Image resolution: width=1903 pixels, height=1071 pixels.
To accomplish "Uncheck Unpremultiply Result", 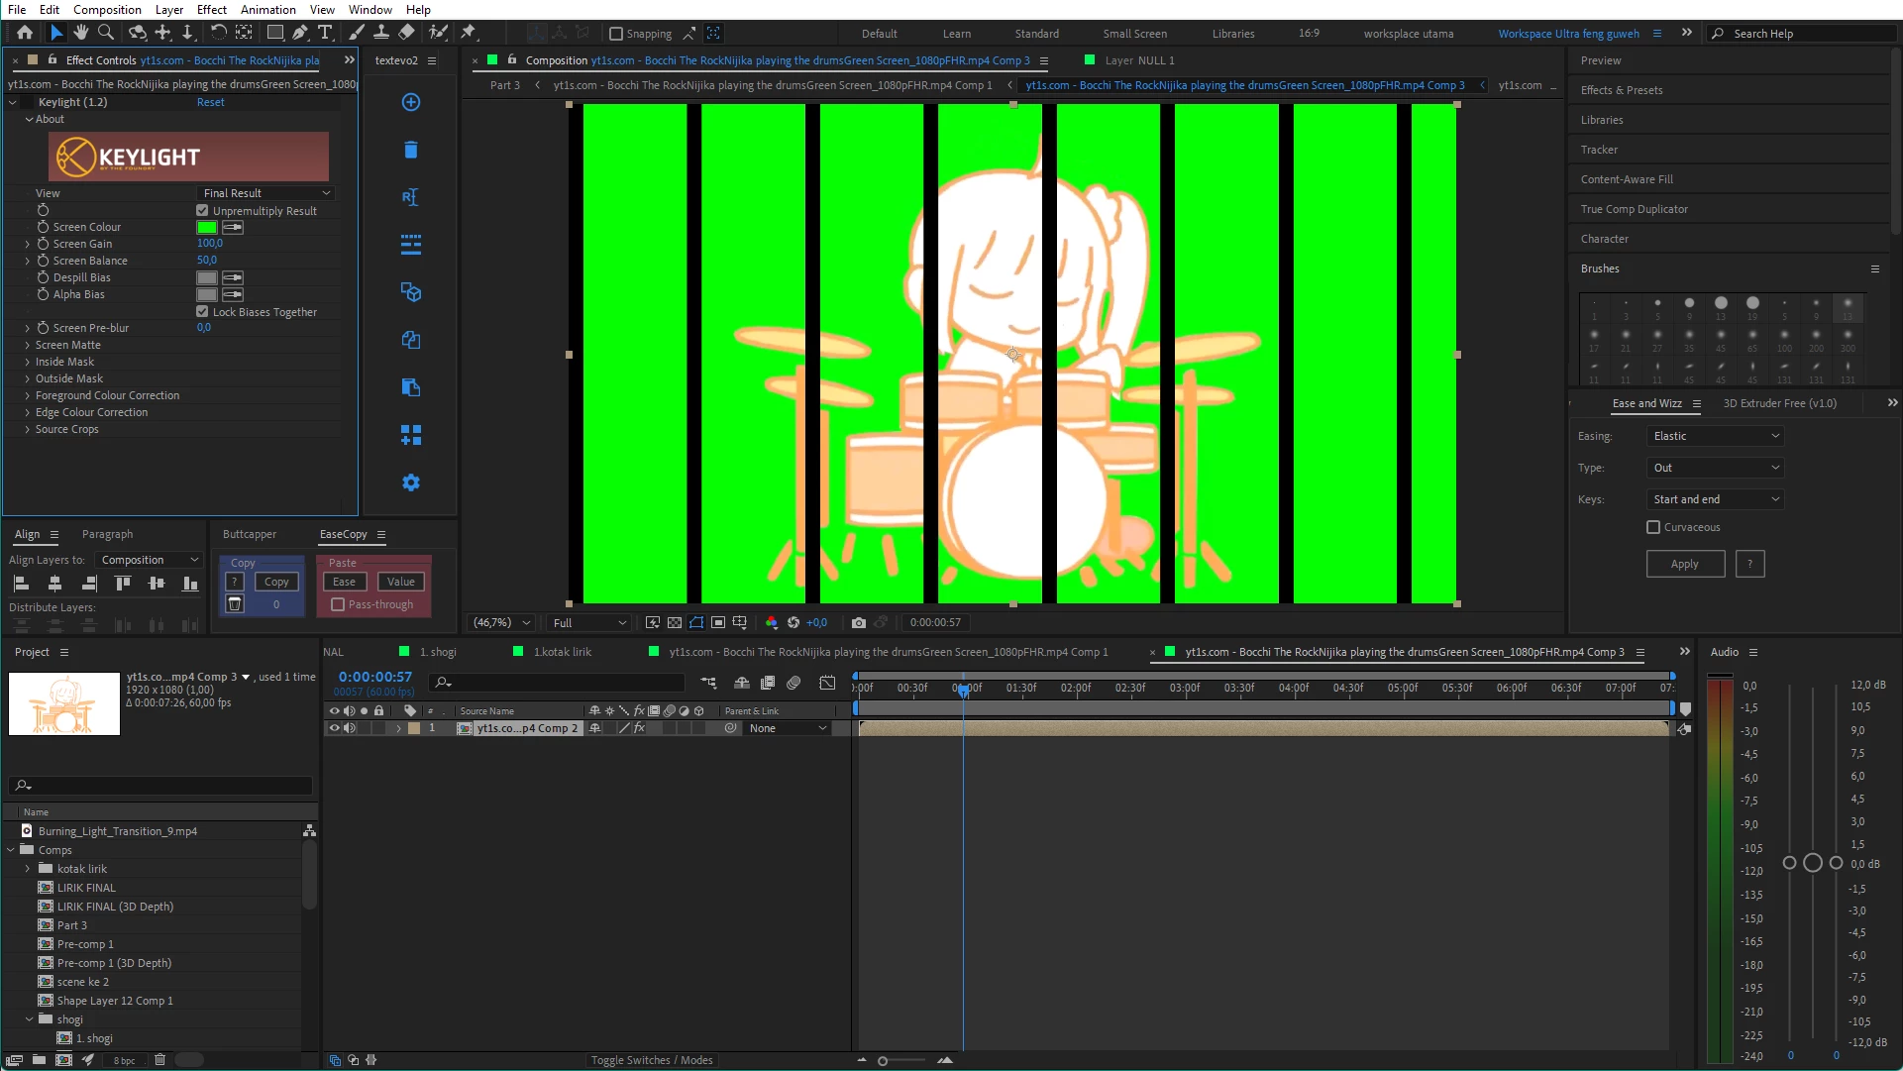I will click(202, 211).
